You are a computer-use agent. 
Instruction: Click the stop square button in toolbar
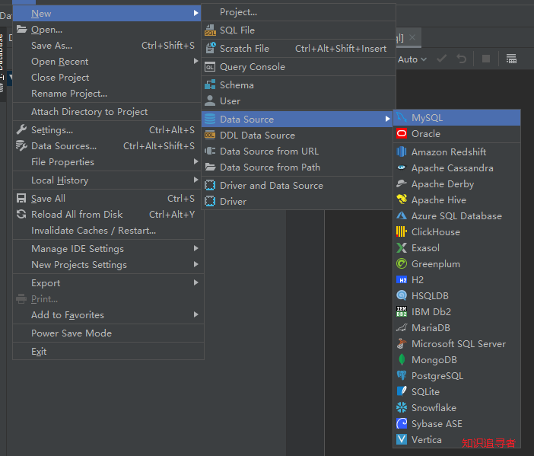pyautogui.click(x=486, y=59)
